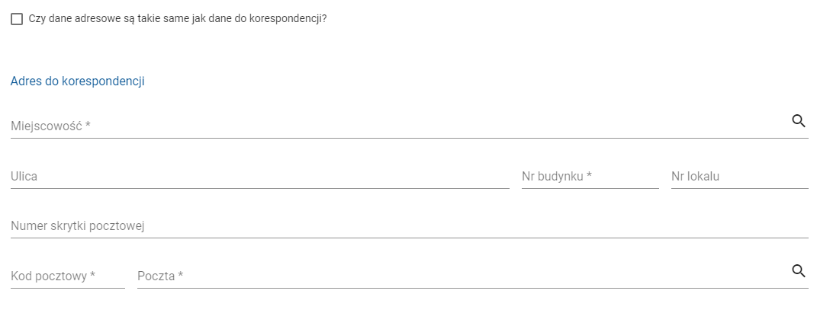Click the 'Numer skrytki pocztowej' placeholder label
Image resolution: width=817 pixels, height=313 pixels.
(x=78, y=226)
